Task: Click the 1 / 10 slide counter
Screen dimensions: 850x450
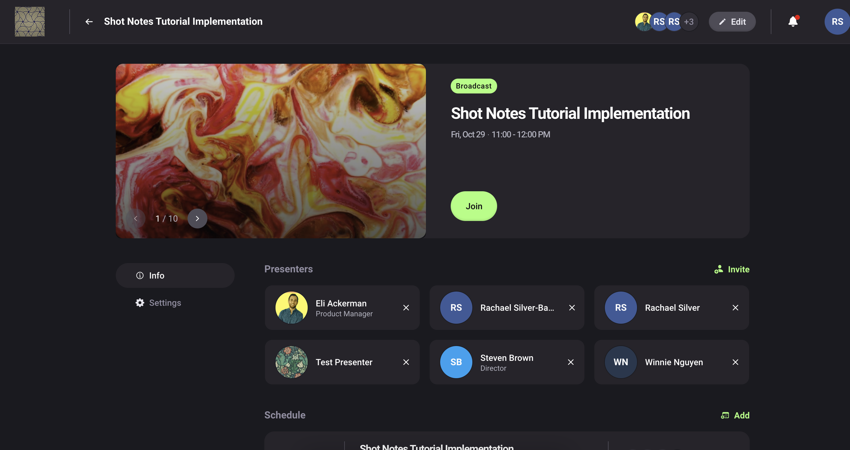Action: pyautogui.click(x=167, y=219)
